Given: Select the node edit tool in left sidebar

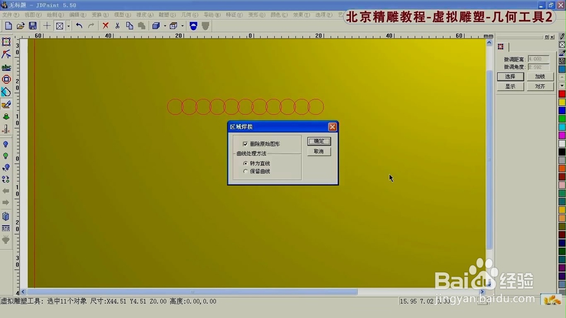Looking at the screenshot, I should [6, 54].
